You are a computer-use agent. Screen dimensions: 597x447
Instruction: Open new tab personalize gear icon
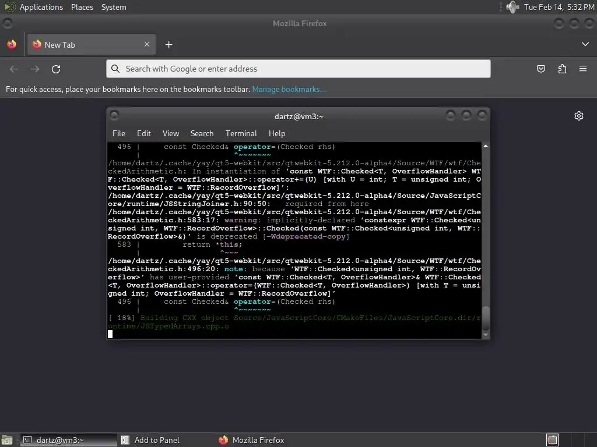tap(579, 116)
